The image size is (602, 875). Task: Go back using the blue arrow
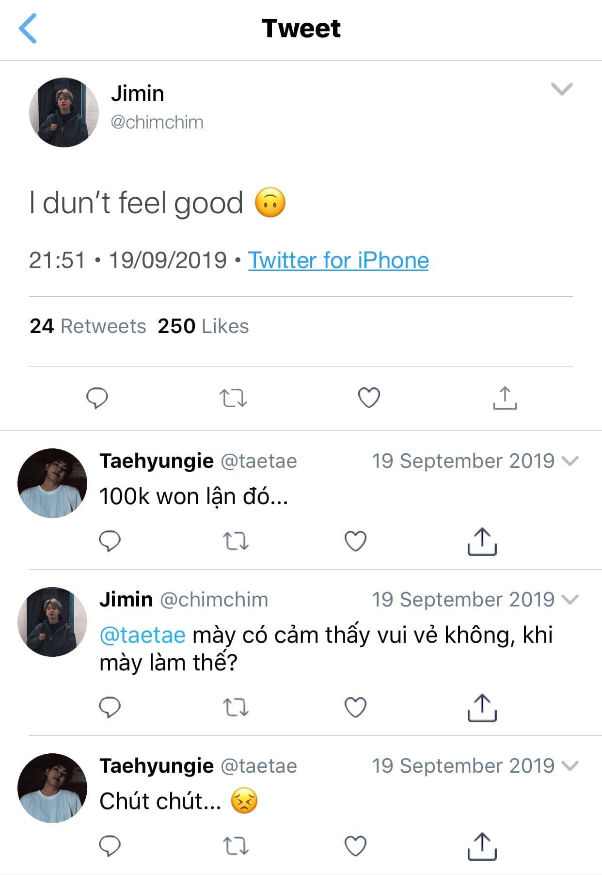coord(28,29)
